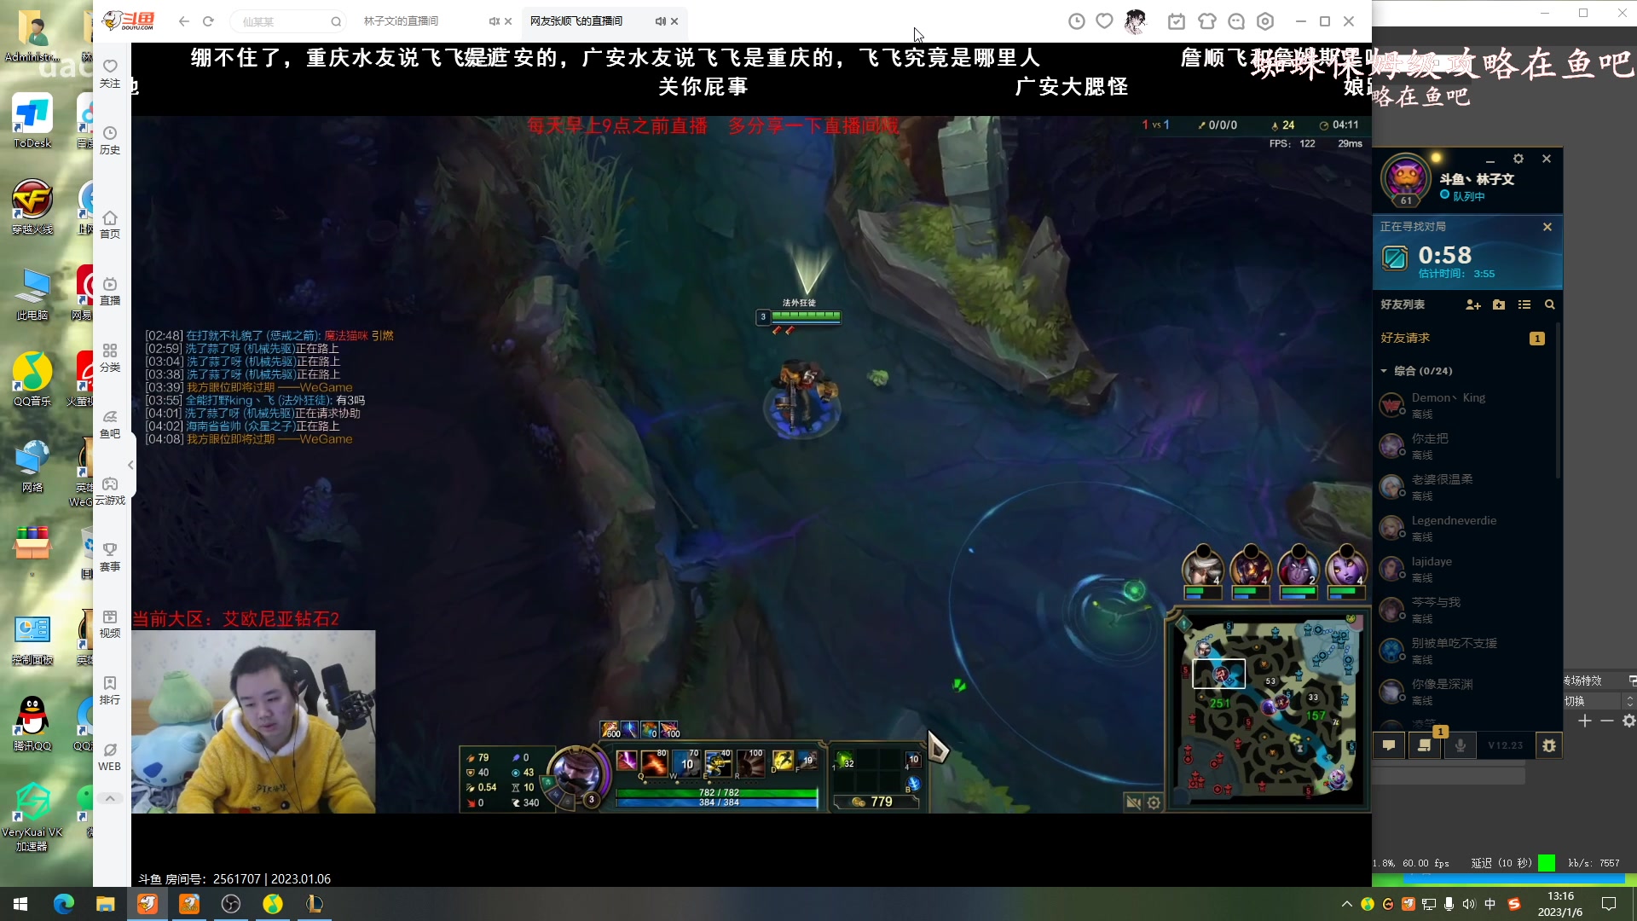Mute the 林子文的直播间 tab sound

pos(494,21)
